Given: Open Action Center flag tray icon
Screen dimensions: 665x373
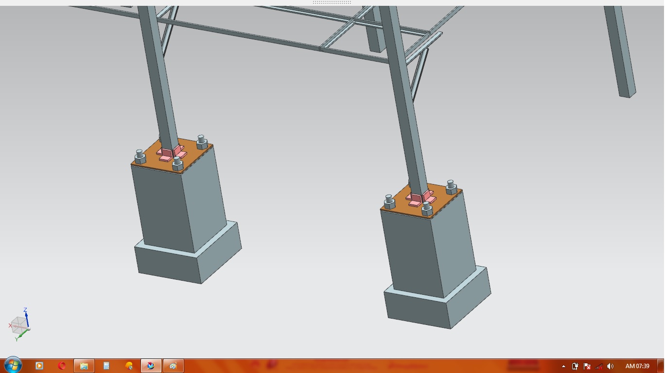Looking at the screenshot, I should pyautogui.click(x=587, y=366).
